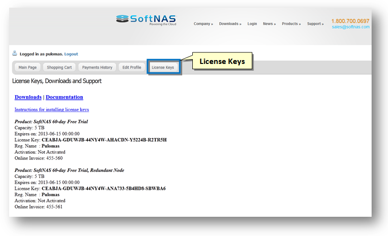Select the License Keys tab

163,67
